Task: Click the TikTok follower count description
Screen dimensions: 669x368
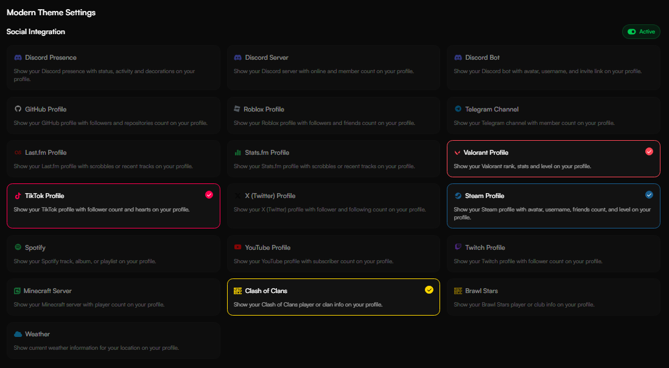Action: [x=102, y=210]
